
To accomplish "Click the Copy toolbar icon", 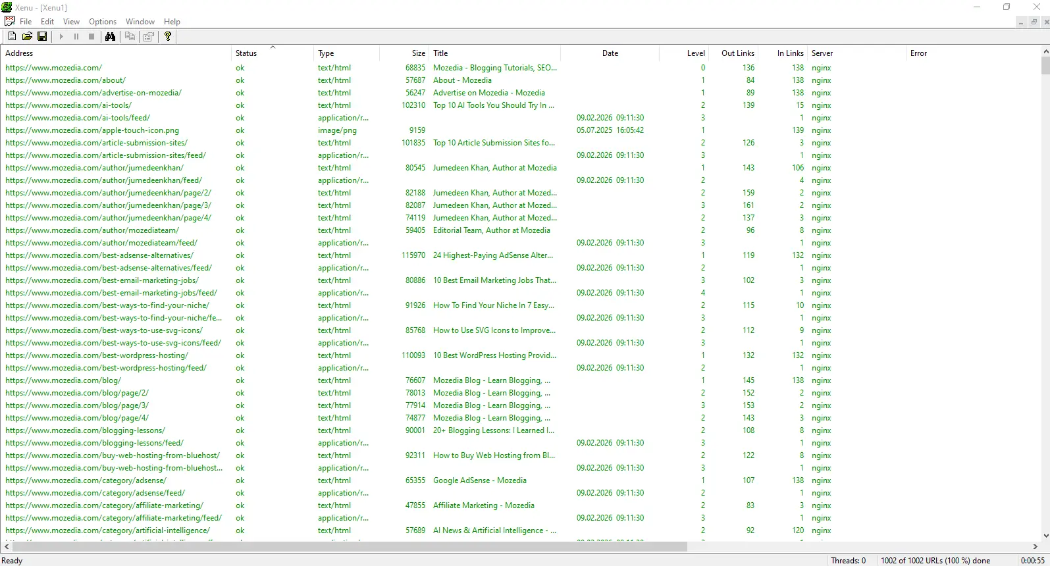I will click(x=130, y=37).
